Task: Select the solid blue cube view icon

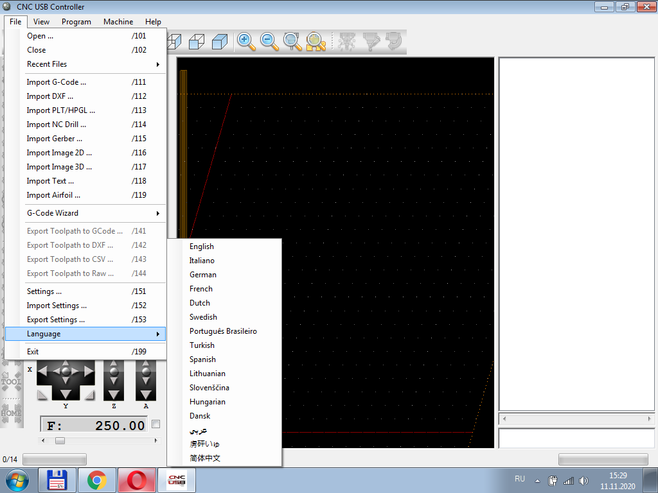Action: 220,42
